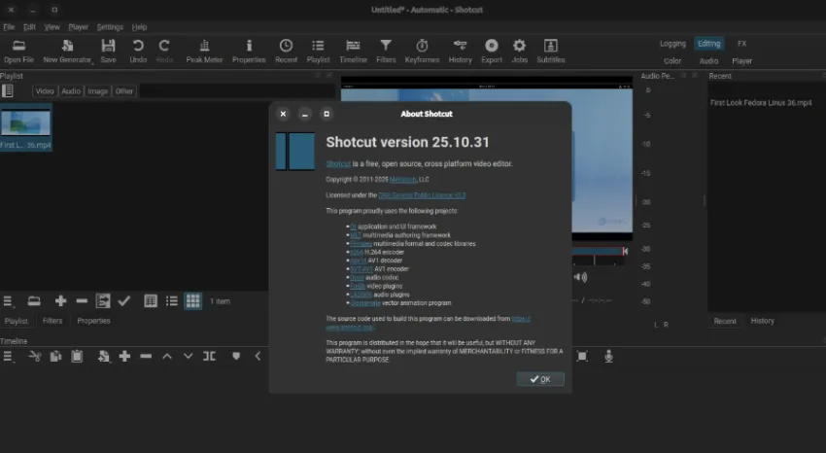The height and width of the screenshot is (453, 826).
Task: Open the playlist hamburger menu
Action: pyautogui.click(x=8, y=301)
